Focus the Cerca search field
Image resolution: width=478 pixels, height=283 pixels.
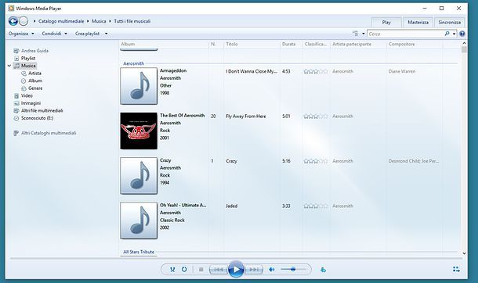point(405,34)
